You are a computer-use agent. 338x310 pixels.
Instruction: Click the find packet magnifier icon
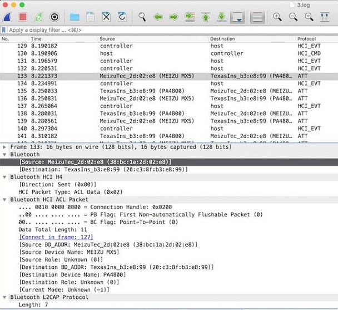(x=142, y=17)
